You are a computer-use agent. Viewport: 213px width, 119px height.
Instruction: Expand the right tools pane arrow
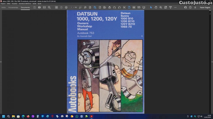(212, 62)
